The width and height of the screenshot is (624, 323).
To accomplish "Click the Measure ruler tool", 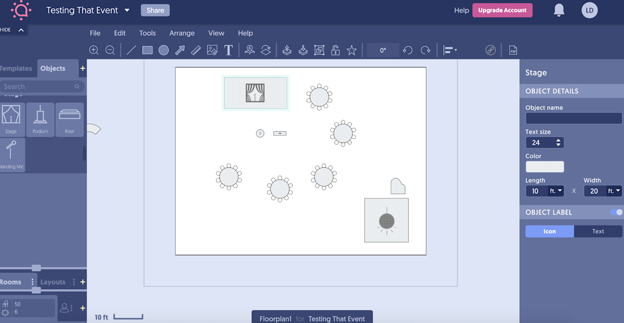I will pyautogui.click(x=196, y=50).
